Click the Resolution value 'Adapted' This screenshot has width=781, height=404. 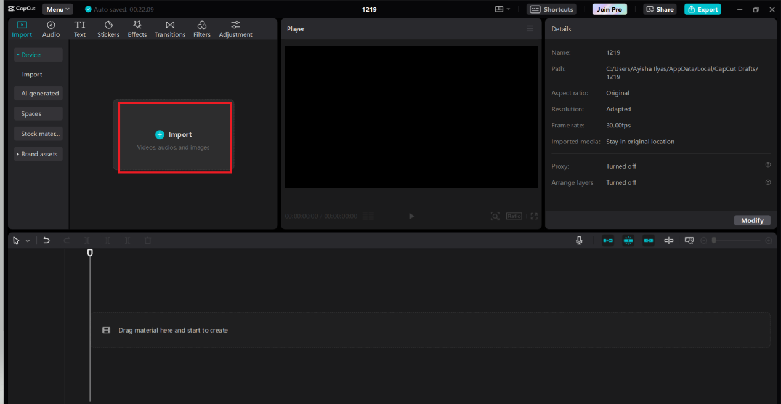pos(618,110)
